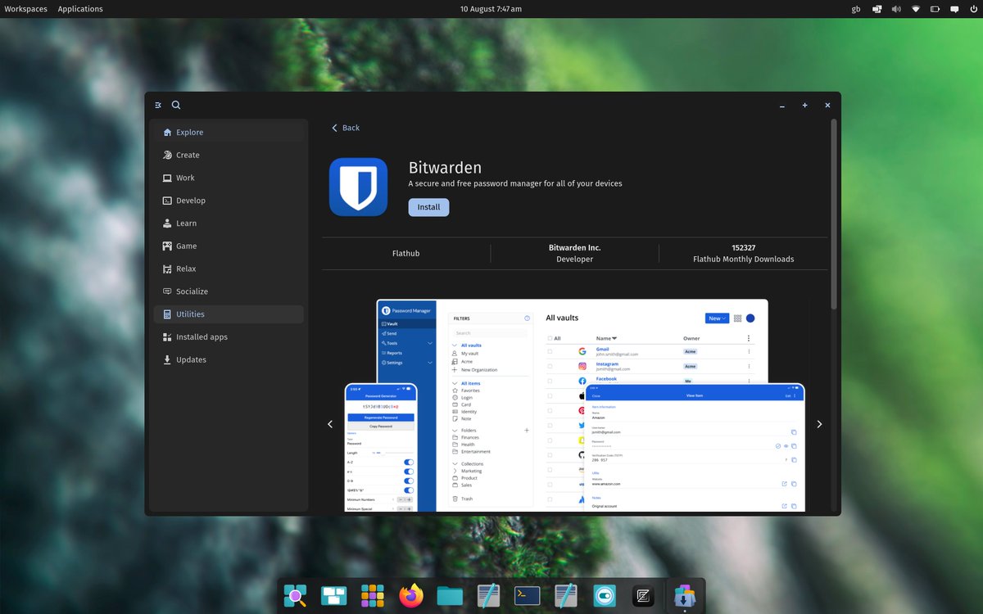Screen dimensions: 983x614
Task: Open the launcher magnifier icon in dock
Action: coord(296,596)
